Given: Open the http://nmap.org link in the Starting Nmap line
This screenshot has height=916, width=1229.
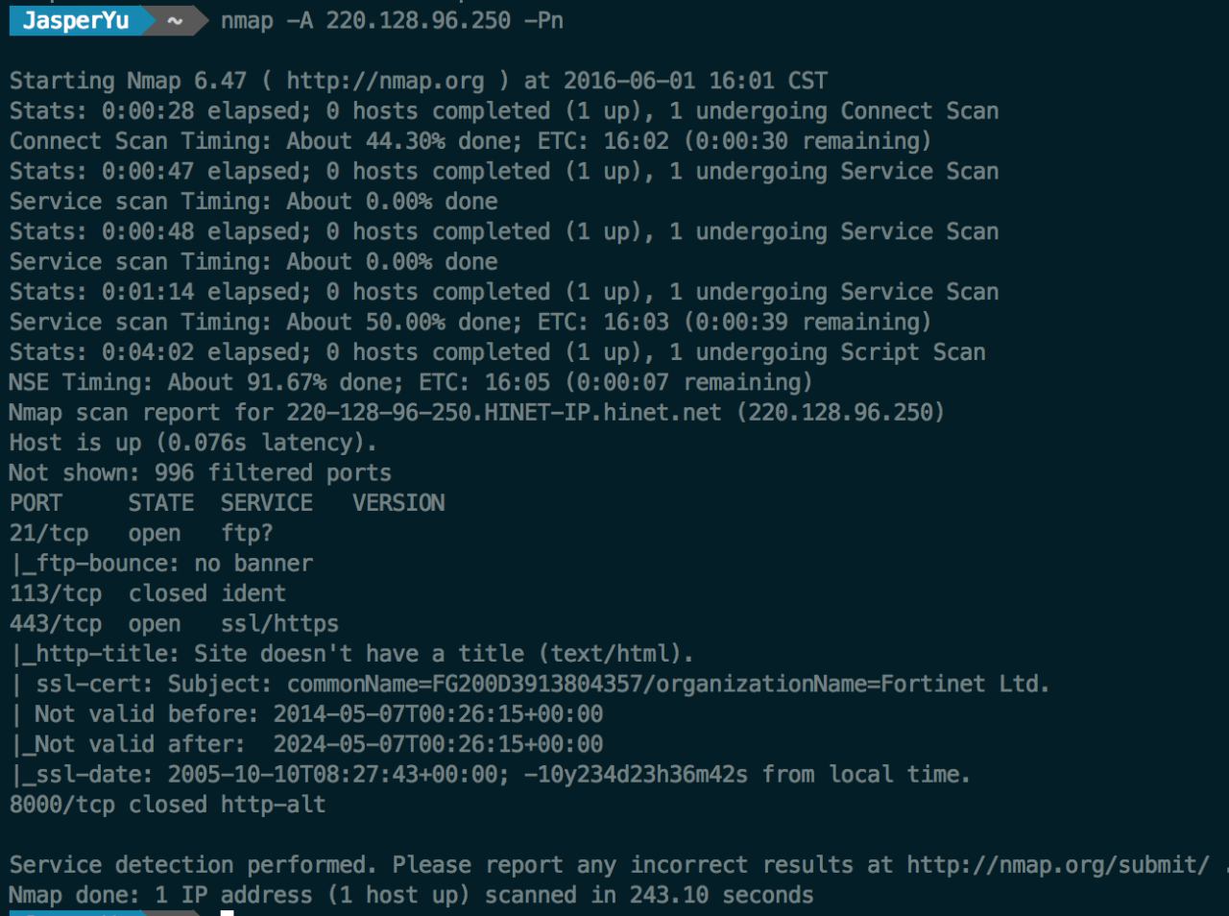Looking at the screenshot, I should point(385,81).
